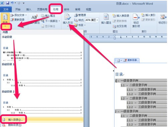Click 管理源 in the ribbon
The image size is (168, 127).
coord(80,15)
